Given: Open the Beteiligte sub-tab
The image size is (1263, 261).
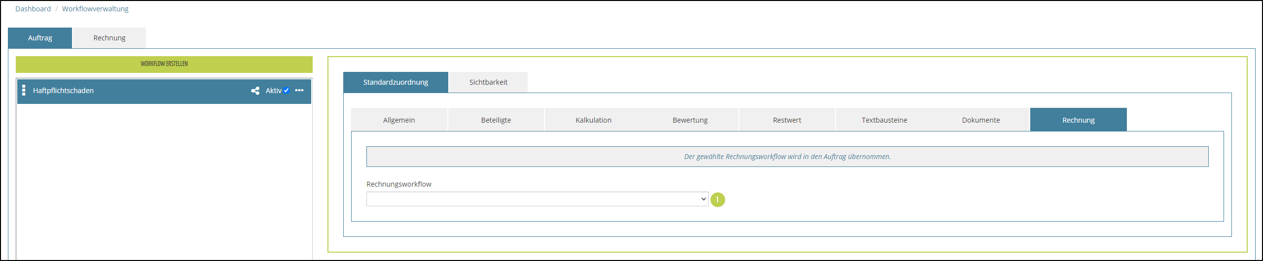Looking at the screenshot, I should pyautogui.click(x=496, y=120).
